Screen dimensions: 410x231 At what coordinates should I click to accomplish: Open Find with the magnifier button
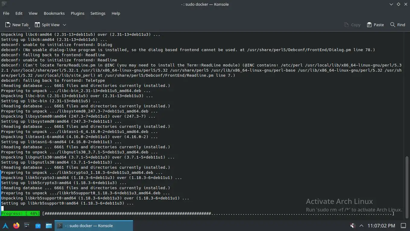coord(398,25)
